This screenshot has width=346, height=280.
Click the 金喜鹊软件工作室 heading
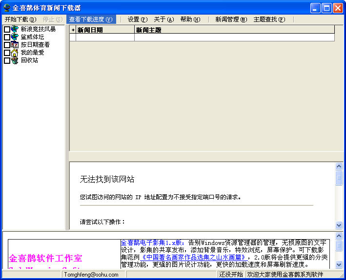(45, 259)
